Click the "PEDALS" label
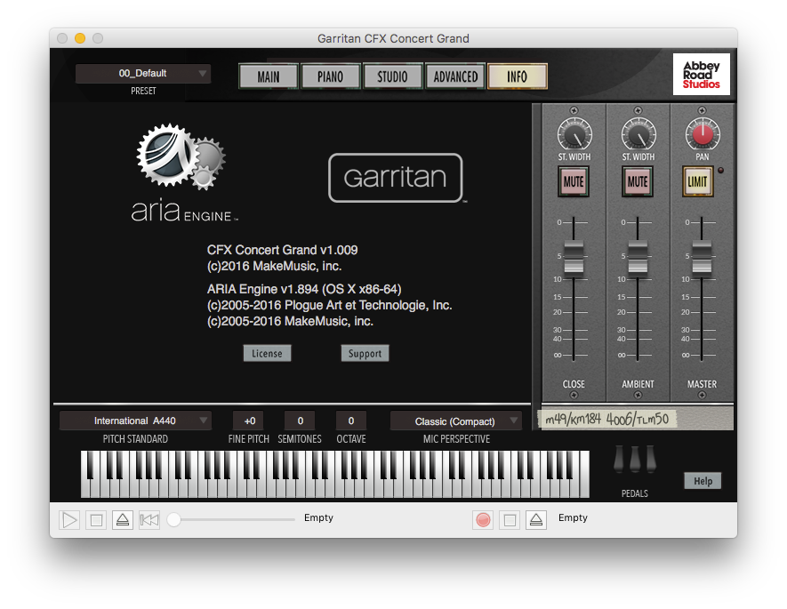787x609 pixels. pyautogui.click(x=635, y=493)
